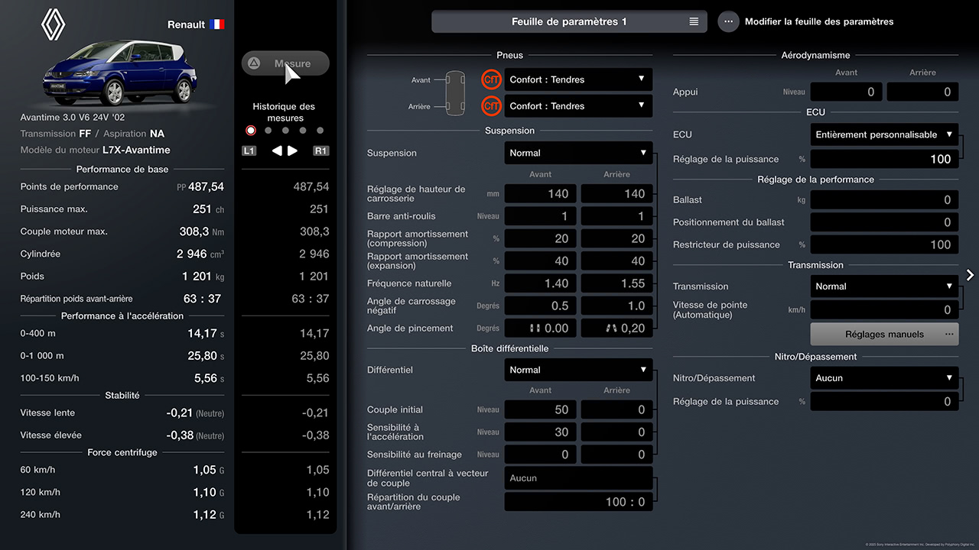
Task: Click the French flag icon
Action: pos(217,24)
